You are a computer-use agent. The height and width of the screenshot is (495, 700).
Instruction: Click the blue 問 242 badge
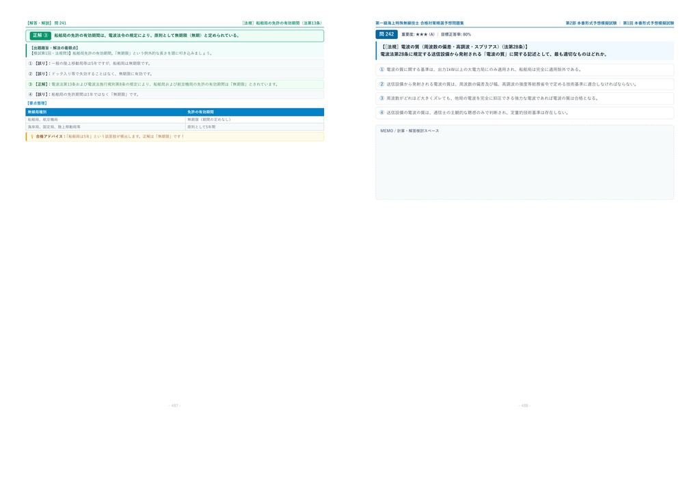click(x=387, y=34)
